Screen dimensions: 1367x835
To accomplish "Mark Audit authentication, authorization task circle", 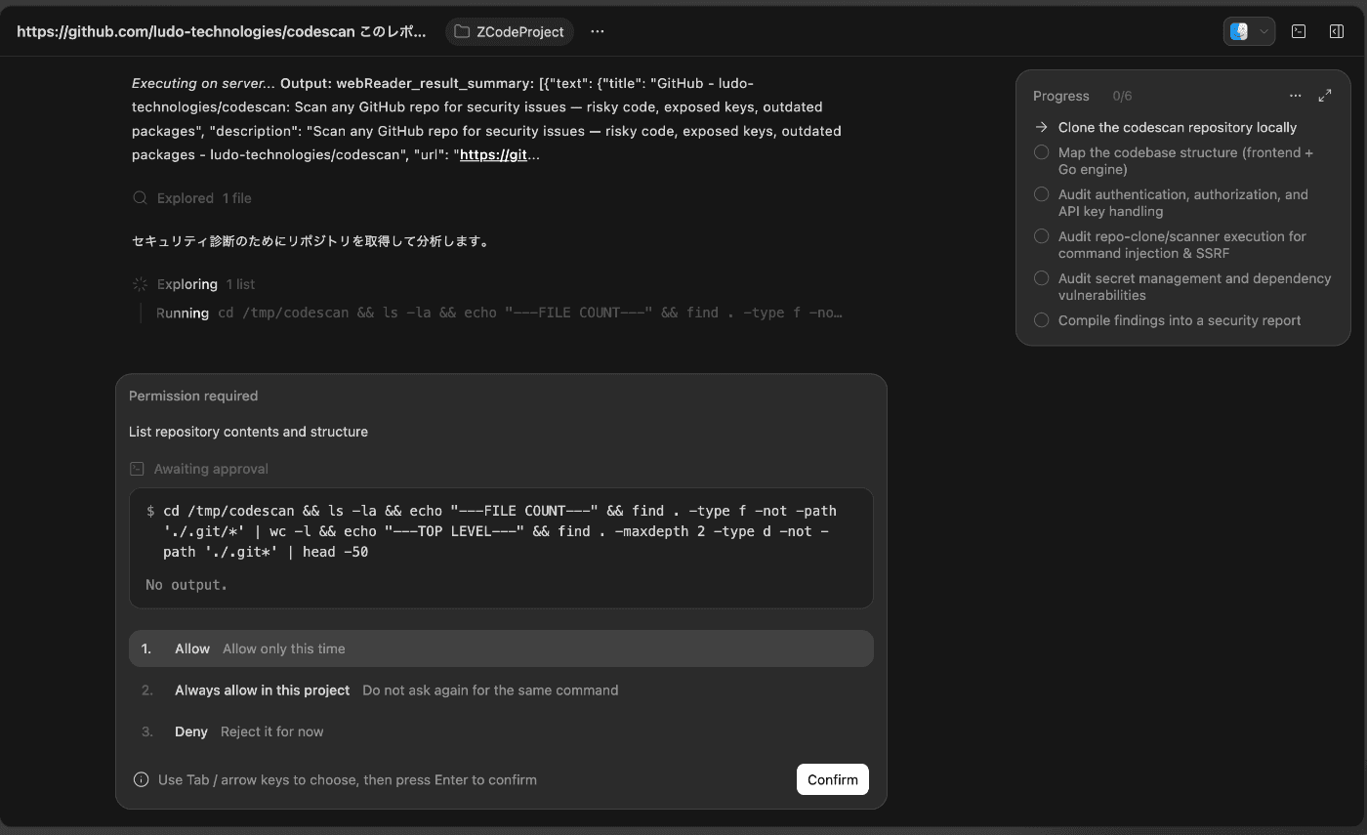I will [1041, 194].
